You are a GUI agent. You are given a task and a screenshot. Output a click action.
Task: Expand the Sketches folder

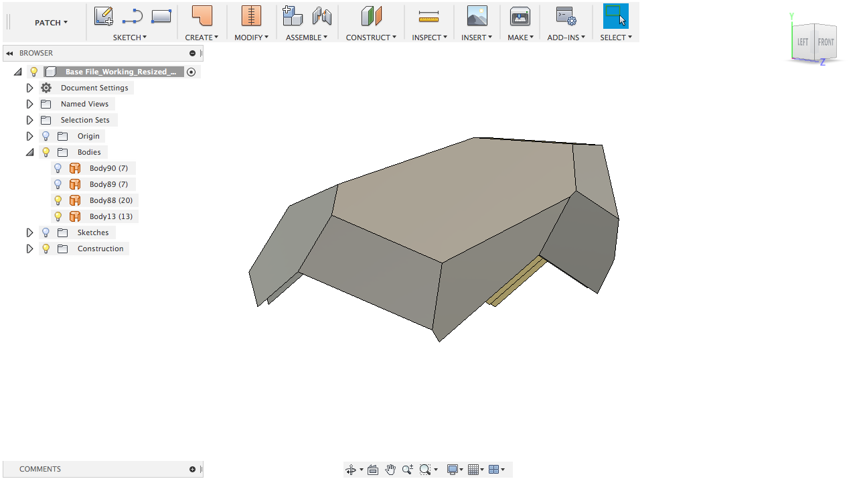coord(29,232)
